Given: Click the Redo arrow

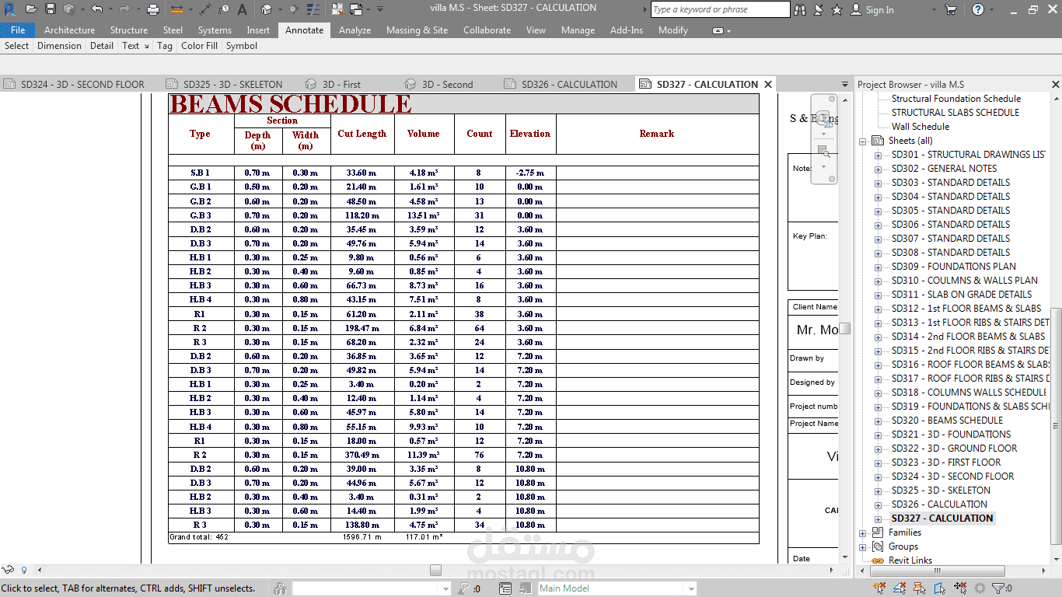Looking at the screenshot, I should (124, 9).
